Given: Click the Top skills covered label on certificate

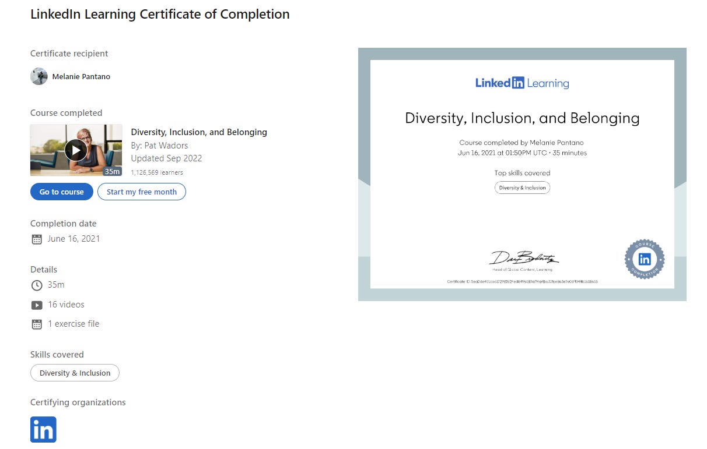Looking at the screenshot, I should [x=522, y=173].
